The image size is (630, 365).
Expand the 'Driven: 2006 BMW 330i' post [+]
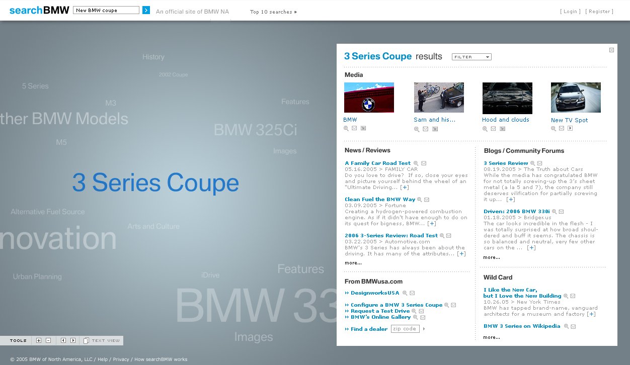531,247
